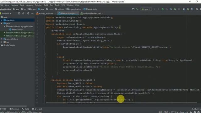
Task: Click the Profile app gauge icon
Action: tap(171, 9)
